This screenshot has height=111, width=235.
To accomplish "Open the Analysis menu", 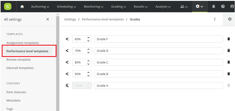I will (163, 7).
